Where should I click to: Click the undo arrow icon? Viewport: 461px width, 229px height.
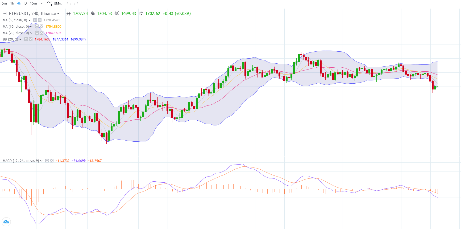[x=69, y=3]
